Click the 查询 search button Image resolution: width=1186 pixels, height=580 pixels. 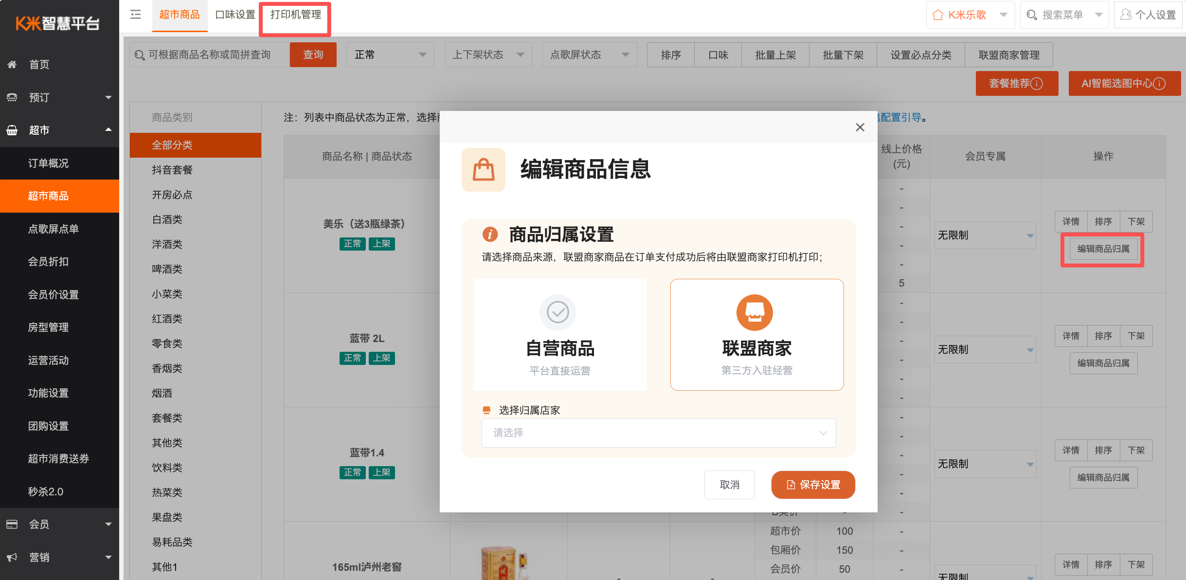pos(313,54)
